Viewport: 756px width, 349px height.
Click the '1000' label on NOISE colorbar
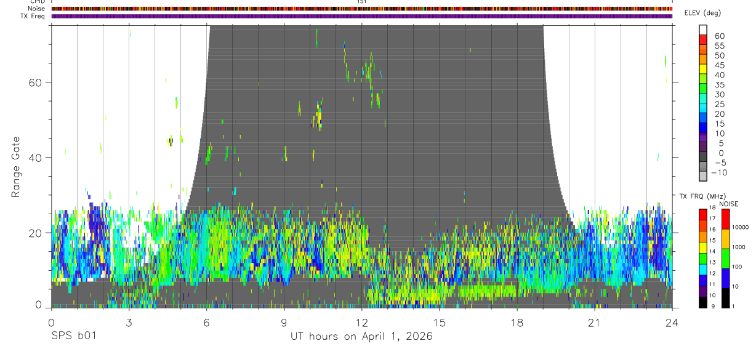tap(740, 247)
